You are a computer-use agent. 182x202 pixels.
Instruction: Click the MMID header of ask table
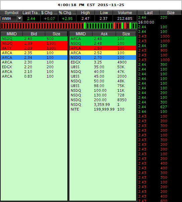click(81, 34)
